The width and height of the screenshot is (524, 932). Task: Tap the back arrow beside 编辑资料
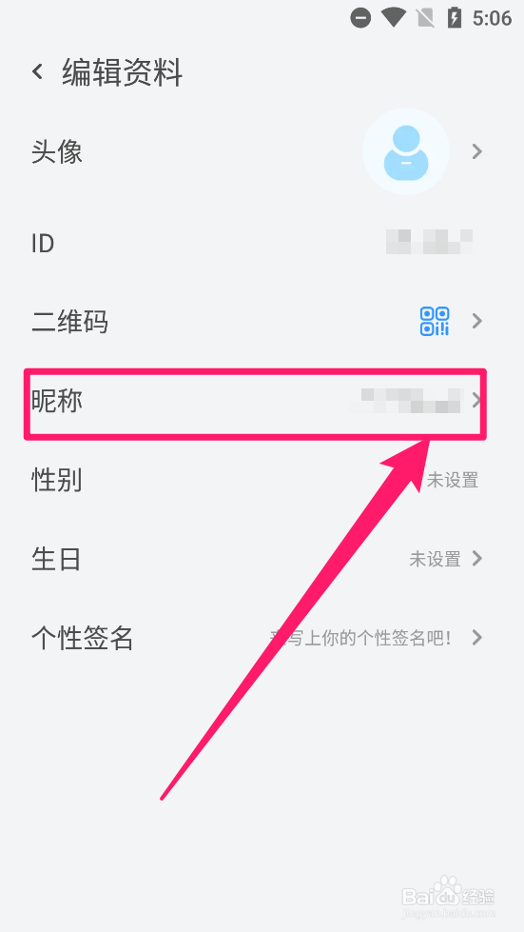[x=38, y=72]
